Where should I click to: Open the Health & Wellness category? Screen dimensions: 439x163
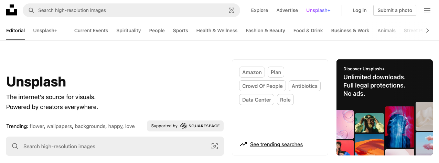point(217,31)
